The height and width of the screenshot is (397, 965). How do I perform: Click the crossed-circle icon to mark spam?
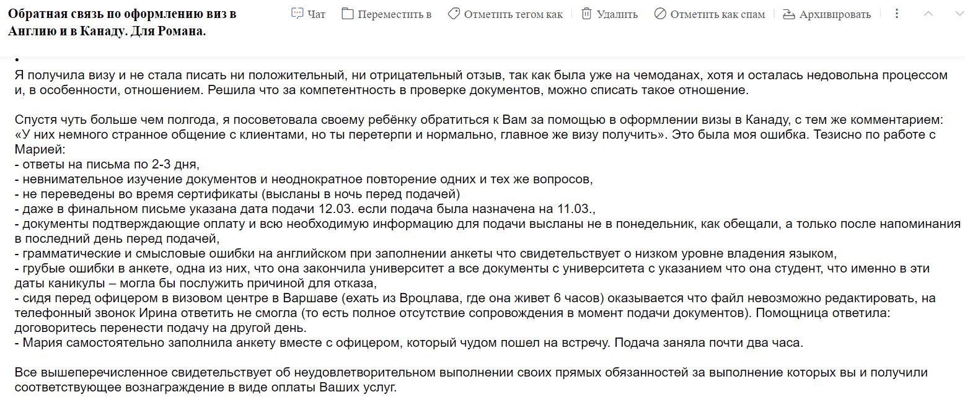click(x=661, y=13)
